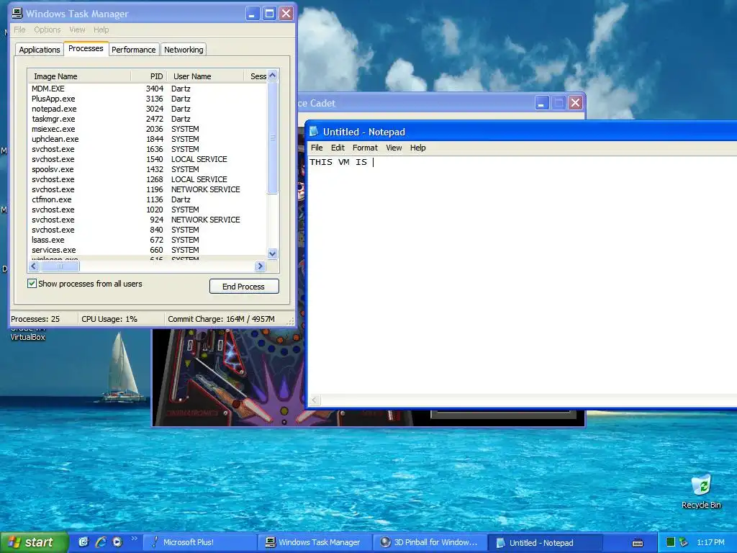Switch to the Networking tab
The height and width of the screenshot is (553, 737).
[184, 50]
